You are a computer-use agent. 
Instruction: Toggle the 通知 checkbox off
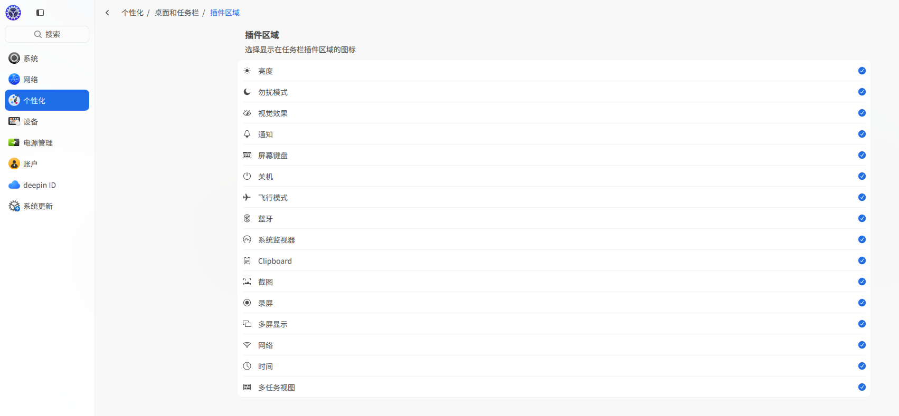coord(862,134)
